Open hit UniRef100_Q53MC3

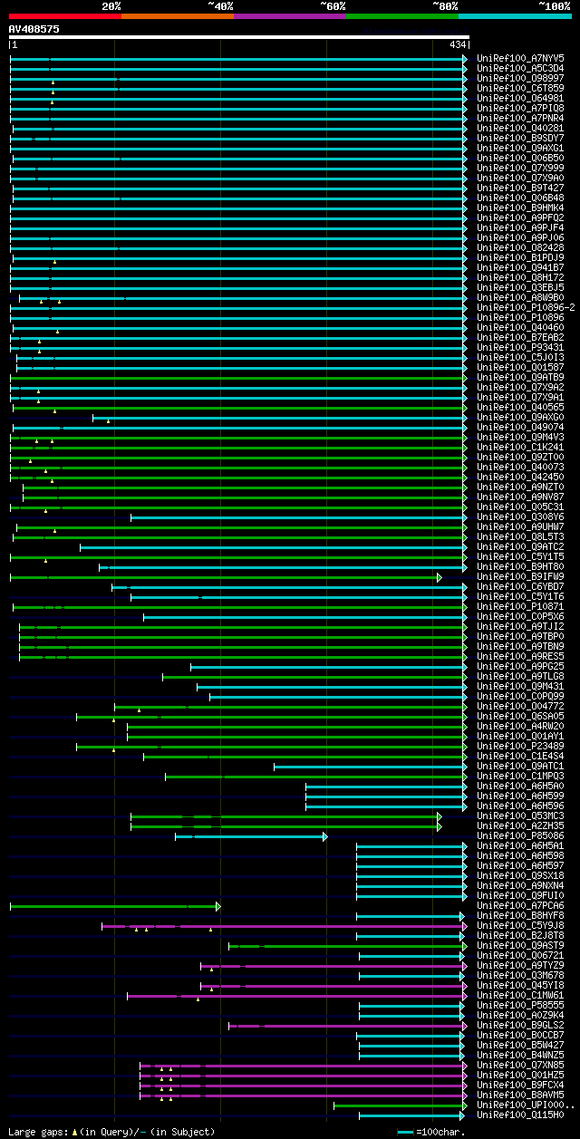point(519,816)
